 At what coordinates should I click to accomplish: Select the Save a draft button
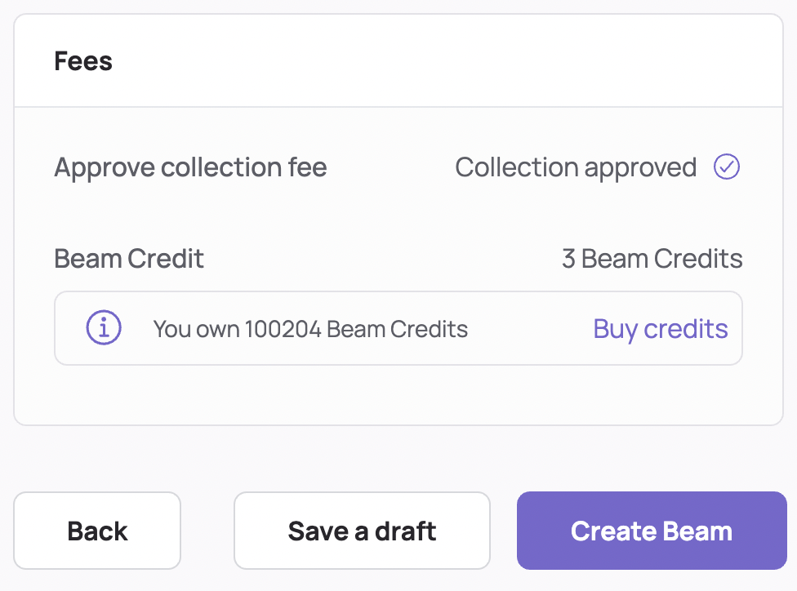362,531
